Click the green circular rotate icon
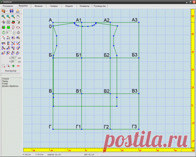Screen dimensions: 196x157 point(3,33)
